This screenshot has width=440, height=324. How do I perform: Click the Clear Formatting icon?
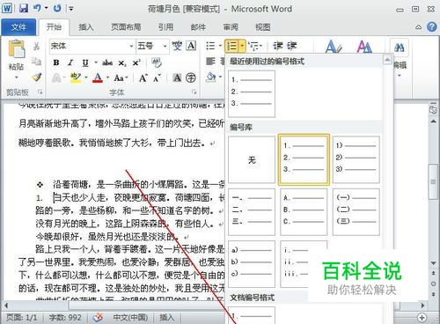pos(157,63)
